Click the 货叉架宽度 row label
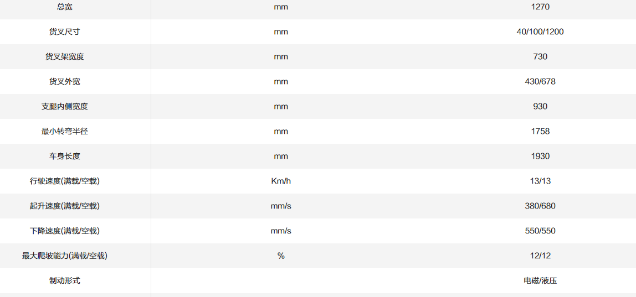This screenshot has height=297, width=636. [x=64, y=57]
